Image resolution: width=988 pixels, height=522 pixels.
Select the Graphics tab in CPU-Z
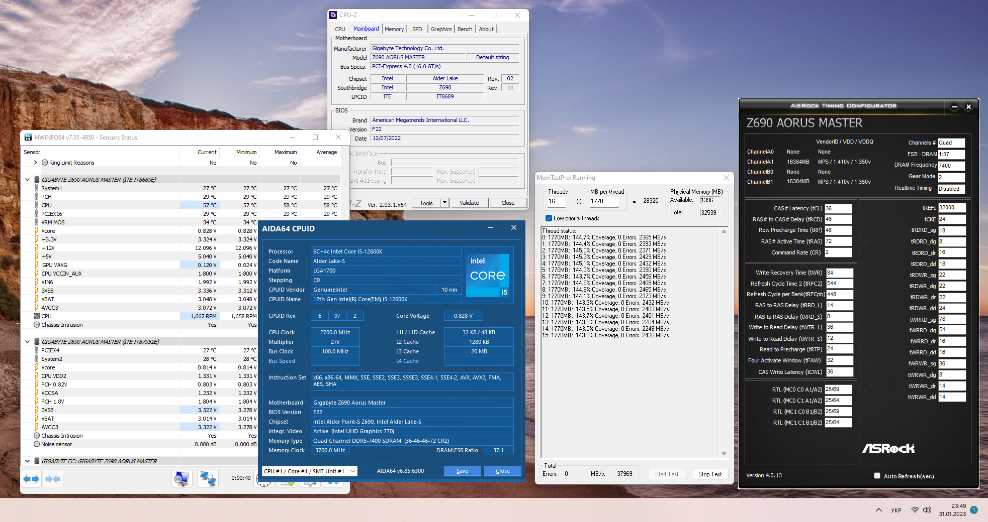click(x=441, y=29)
